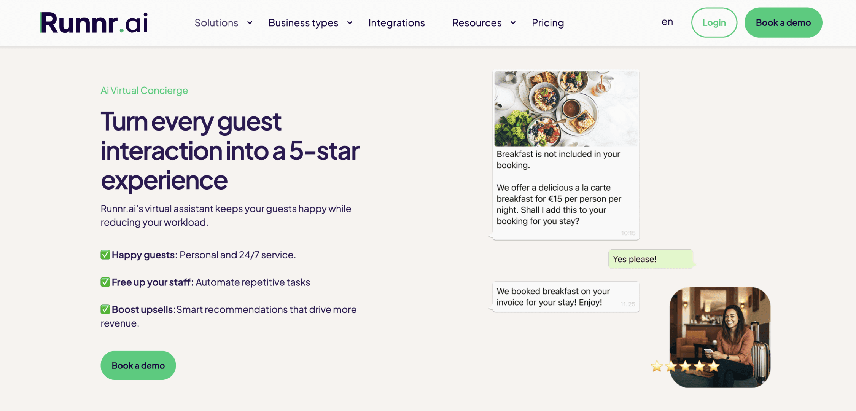Click the Boost upsells green checkmark
The height and width of the screenshot is (411, 856).
click(105, 309)
